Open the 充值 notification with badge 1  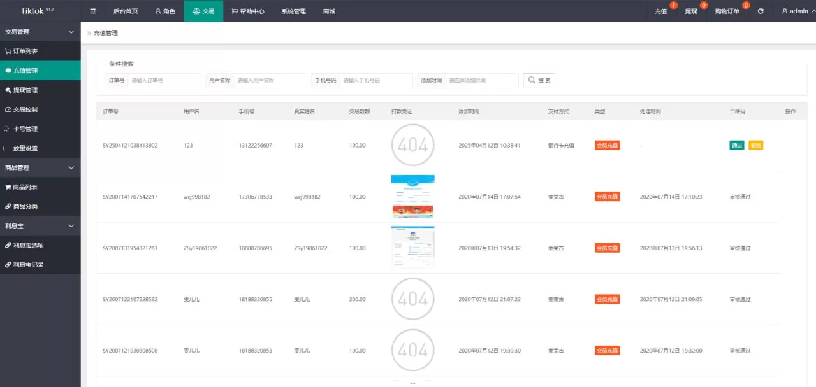[x=661, y=11]
